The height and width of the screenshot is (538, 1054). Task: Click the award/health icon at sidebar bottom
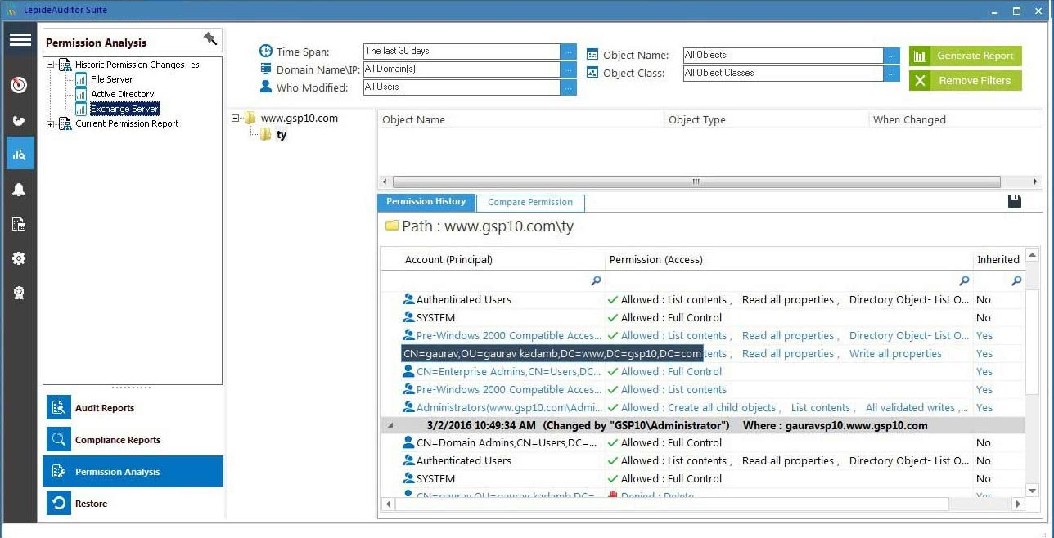[x=20, y=292]
